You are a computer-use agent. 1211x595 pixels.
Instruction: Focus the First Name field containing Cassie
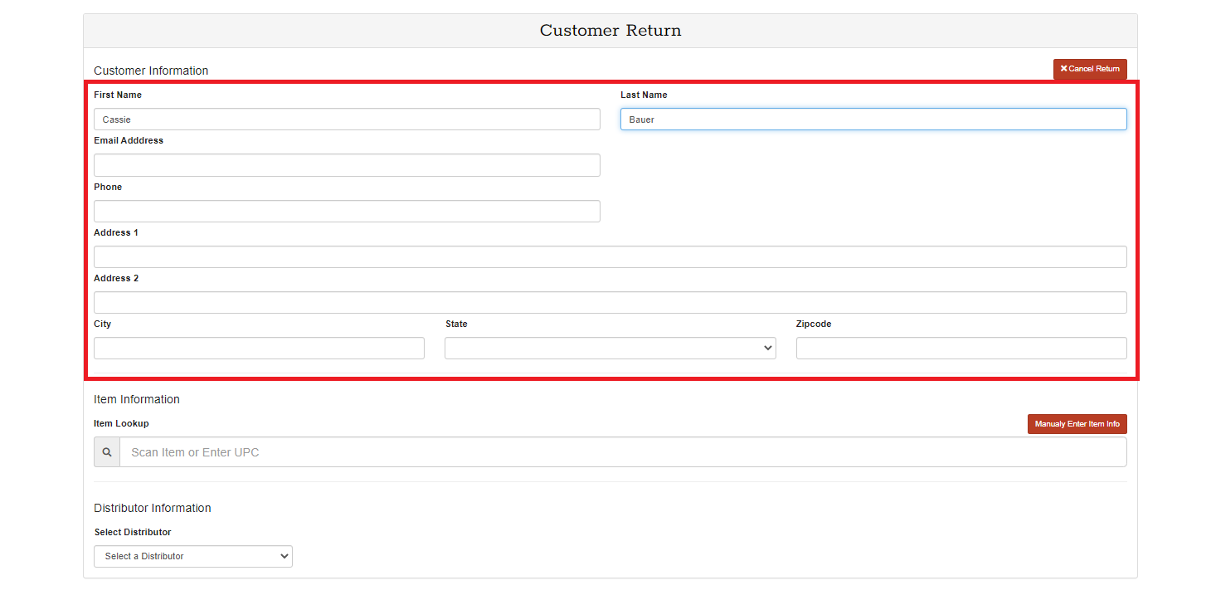tap(347, 119)
